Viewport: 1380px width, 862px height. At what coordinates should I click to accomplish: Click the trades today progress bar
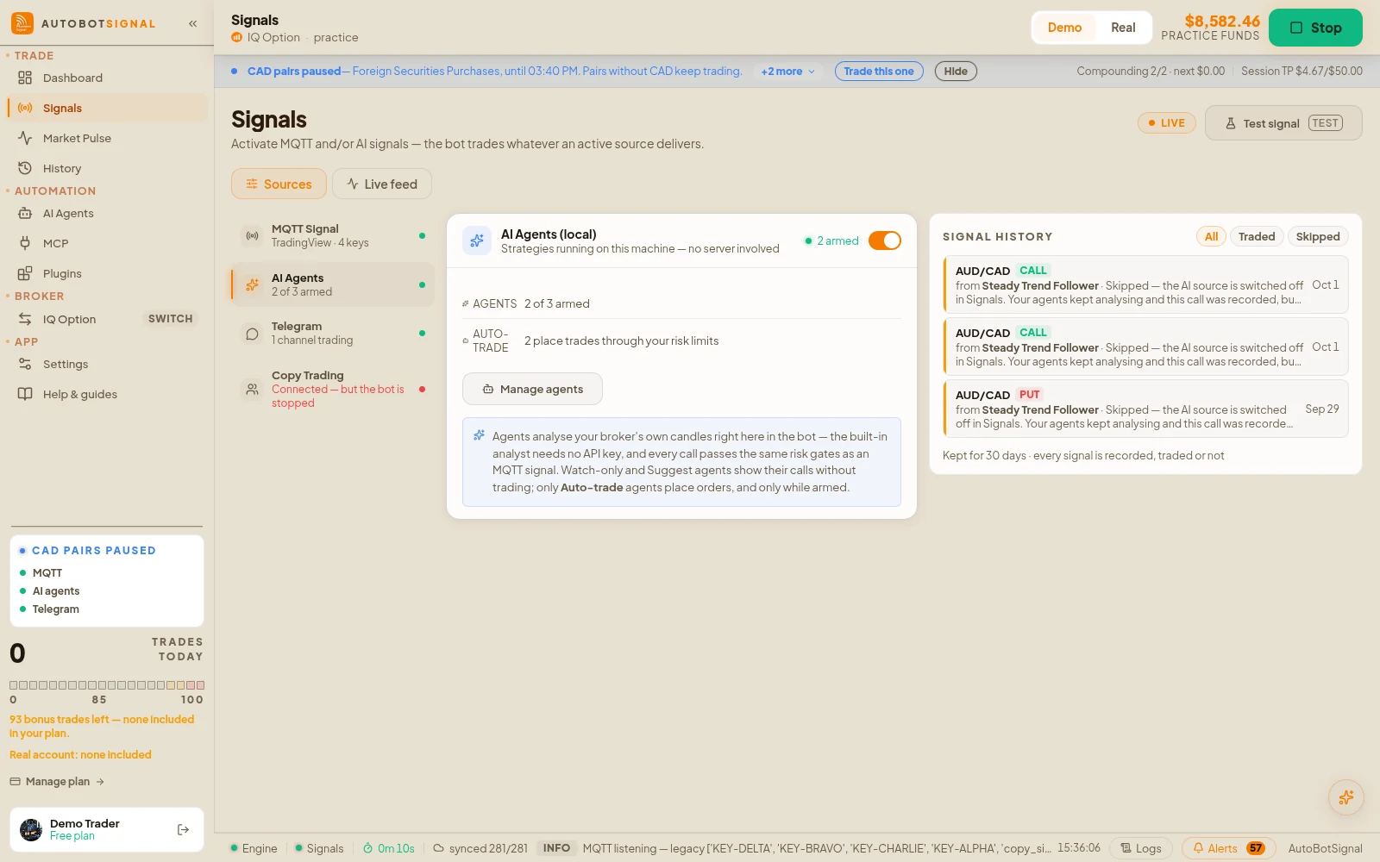coord(107,685)
